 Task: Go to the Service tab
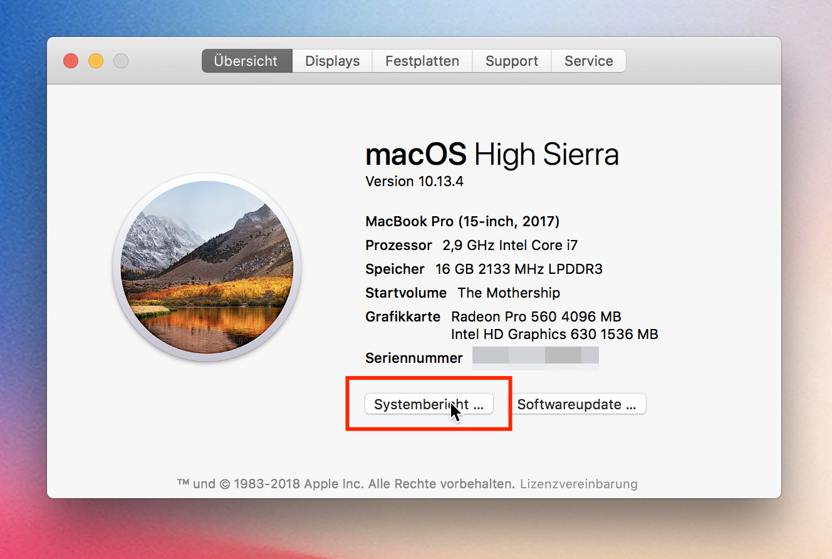click(588, 61)
